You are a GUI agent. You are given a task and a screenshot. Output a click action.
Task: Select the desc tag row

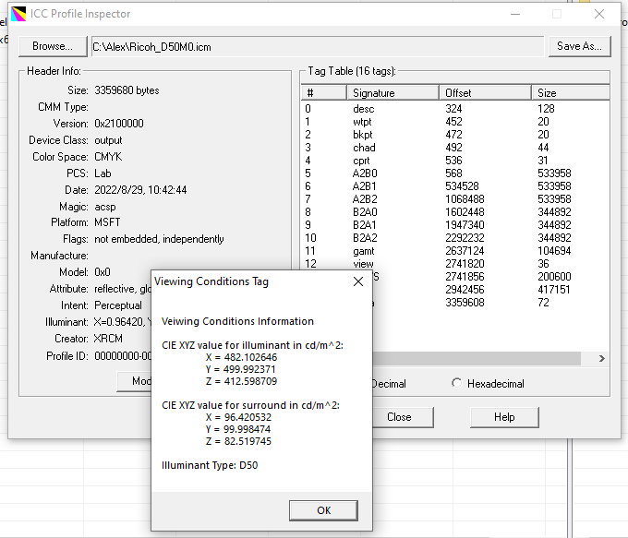click(363, 109)
